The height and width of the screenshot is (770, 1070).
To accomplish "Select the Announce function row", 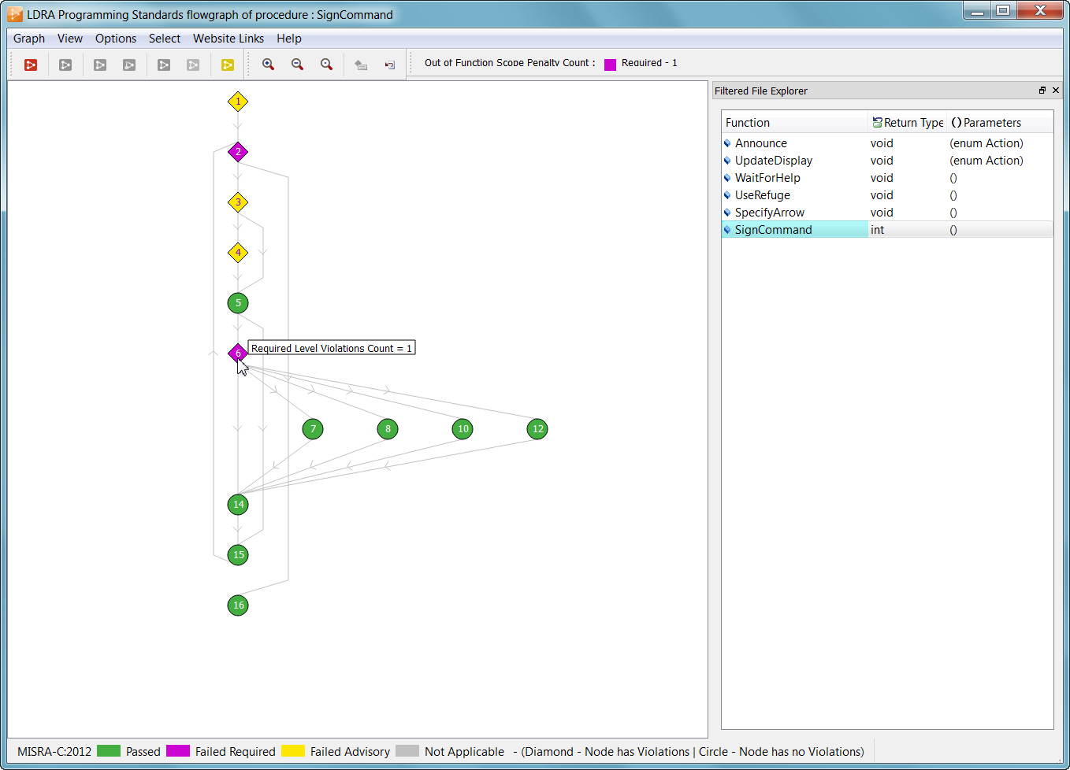I will 761,143.
